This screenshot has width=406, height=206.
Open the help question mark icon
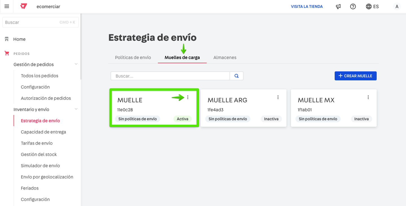click(353, 6)
